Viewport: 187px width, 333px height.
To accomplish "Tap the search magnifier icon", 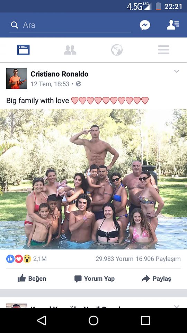I will click(x=15, y=25).
